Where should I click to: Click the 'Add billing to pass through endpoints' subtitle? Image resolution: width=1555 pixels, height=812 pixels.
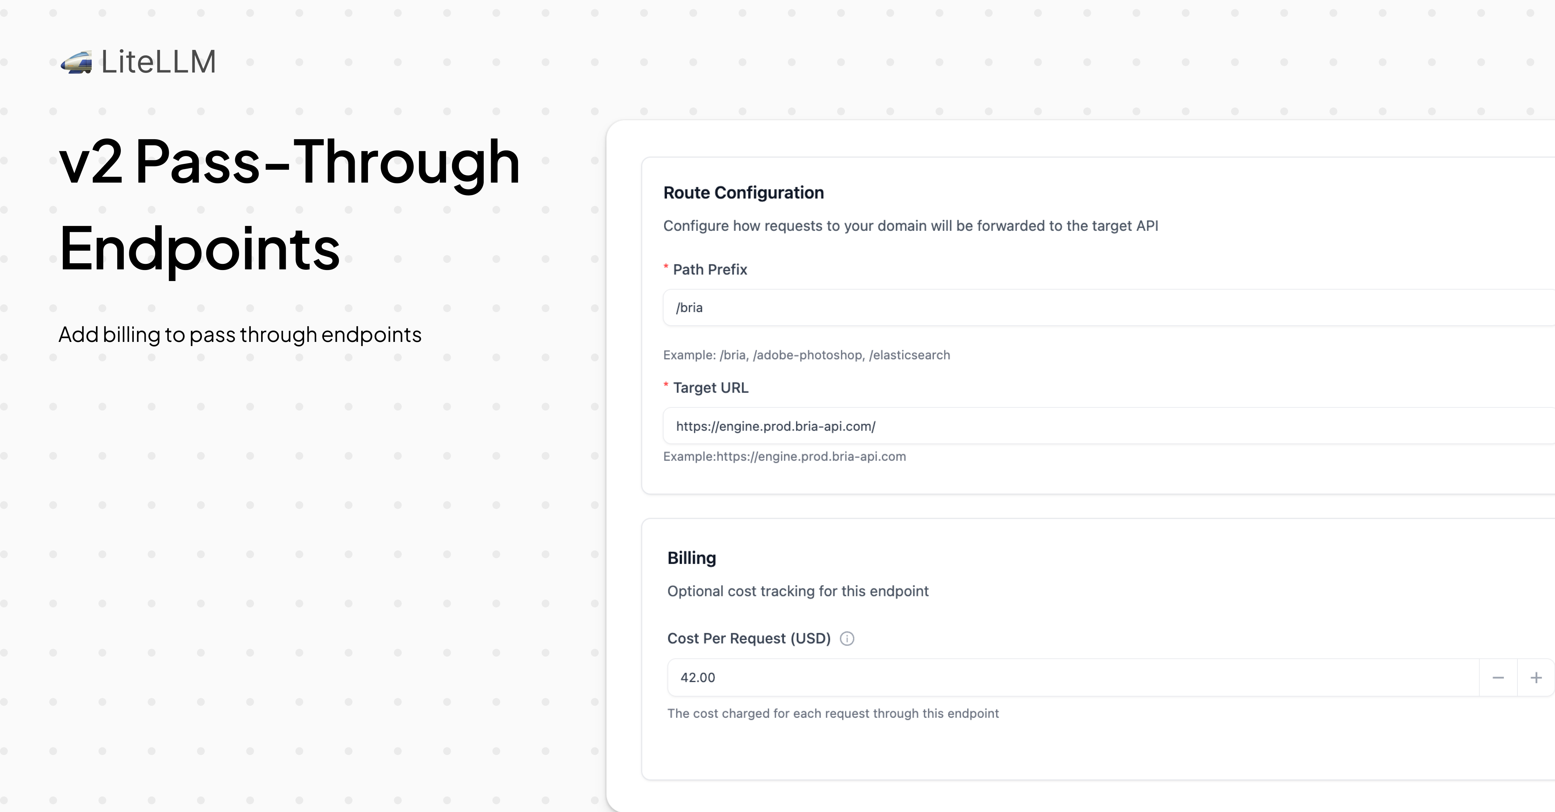click(x=240, y=334)
